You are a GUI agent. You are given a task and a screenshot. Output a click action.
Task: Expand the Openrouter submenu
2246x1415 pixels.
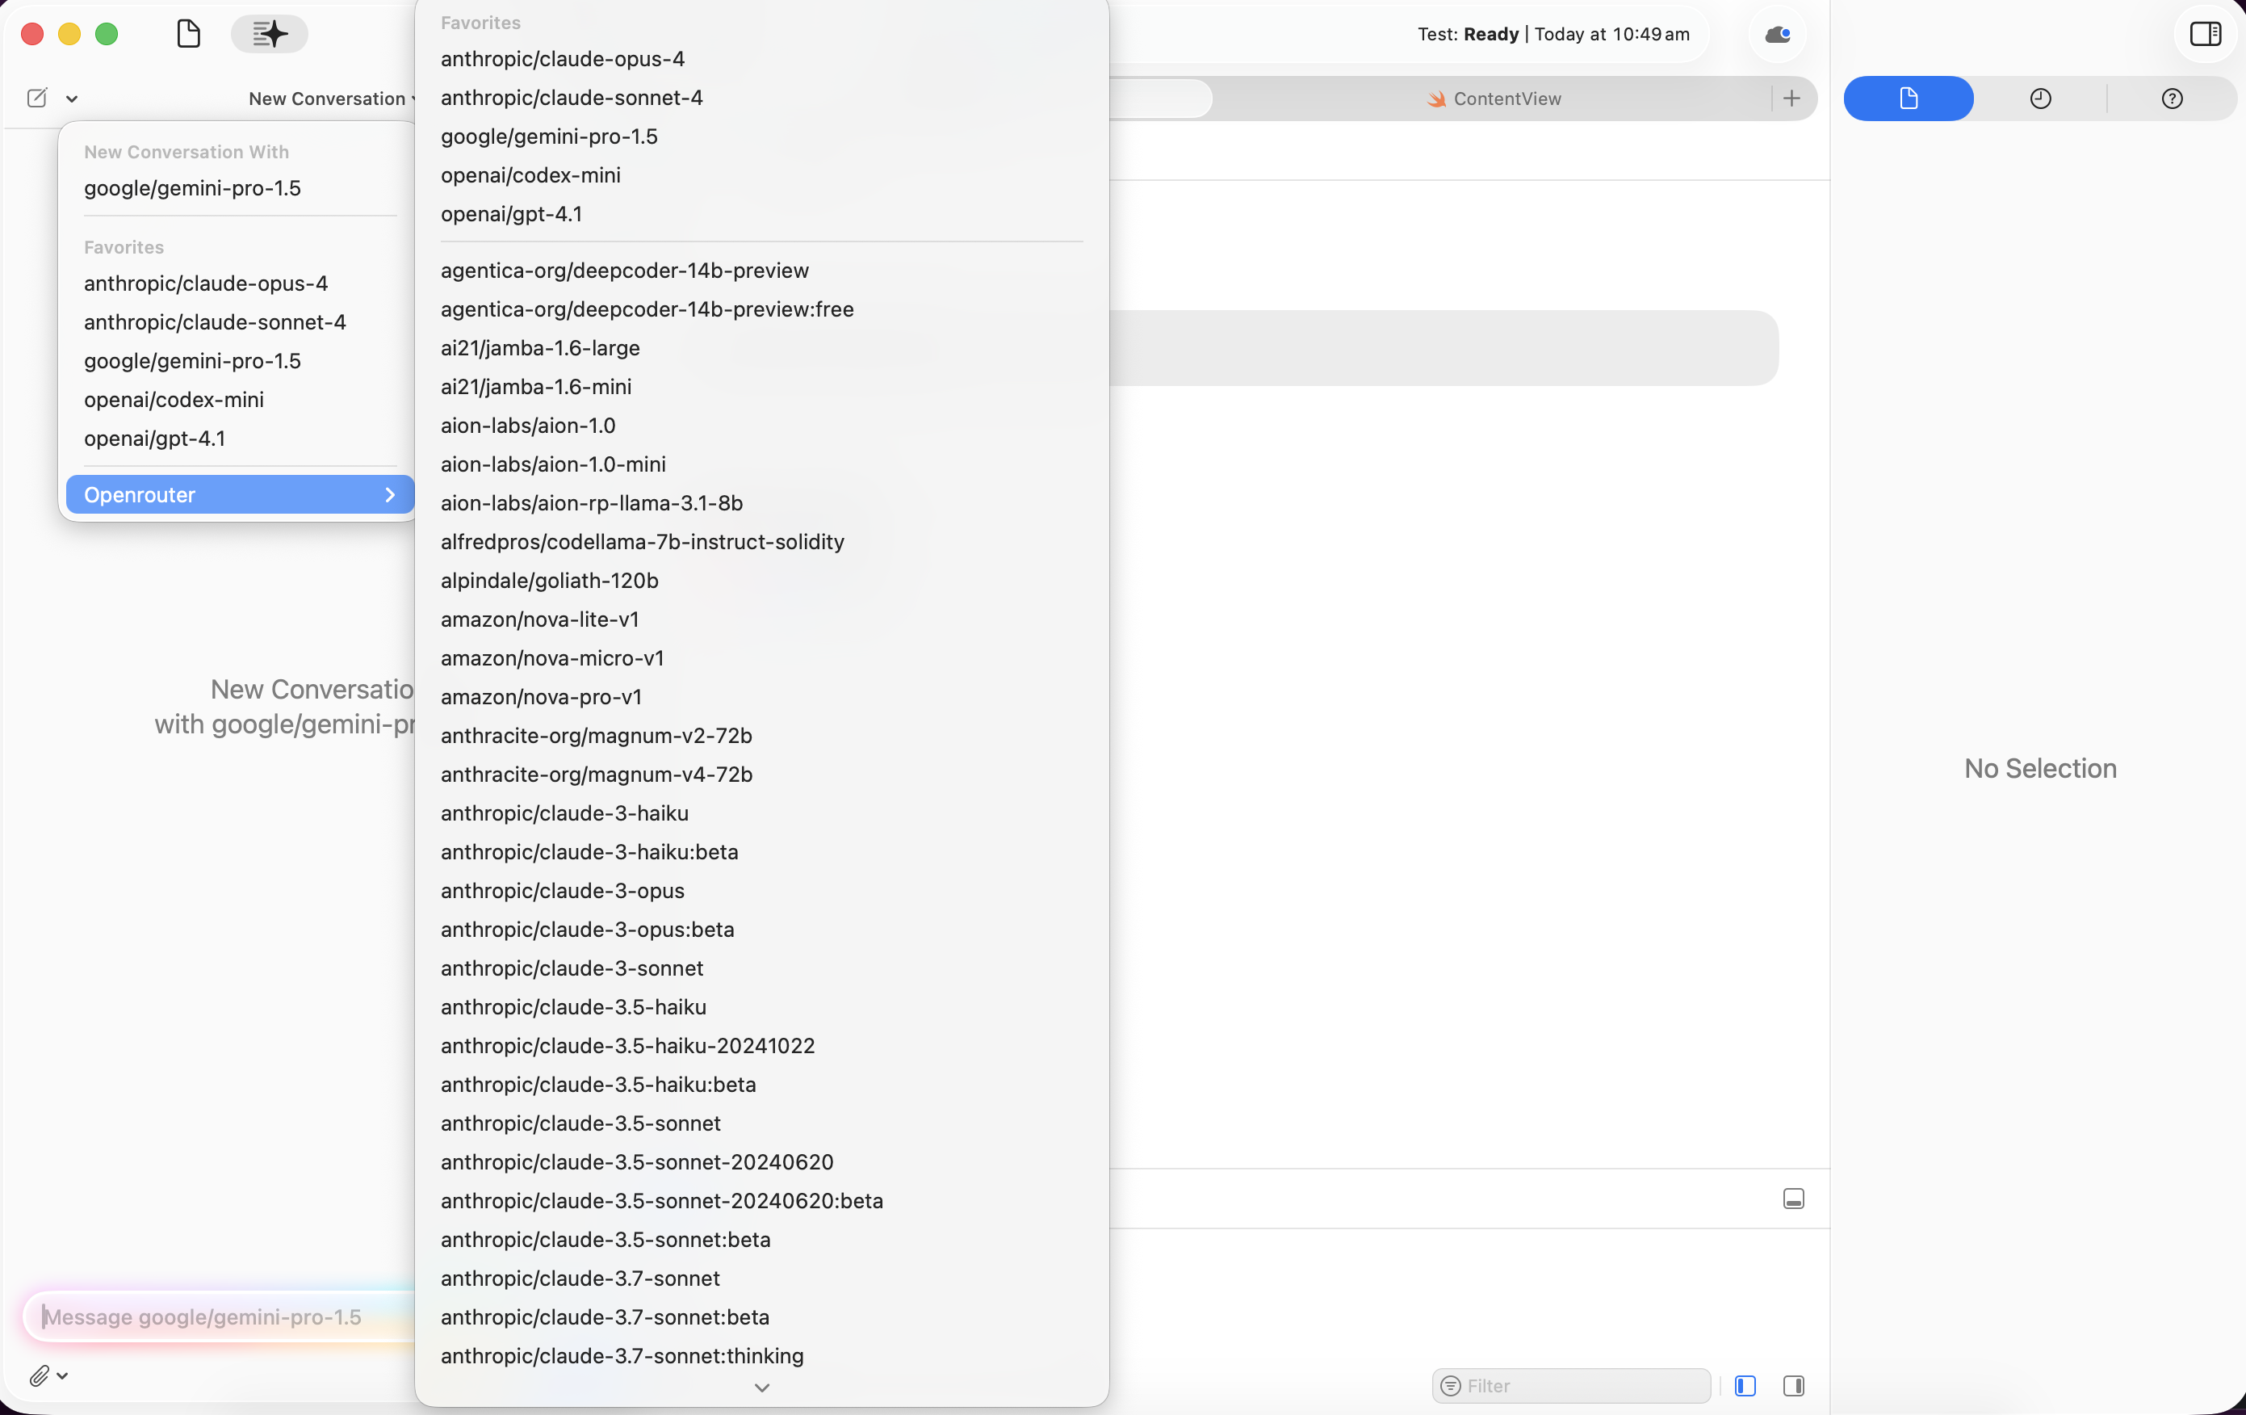238,495
